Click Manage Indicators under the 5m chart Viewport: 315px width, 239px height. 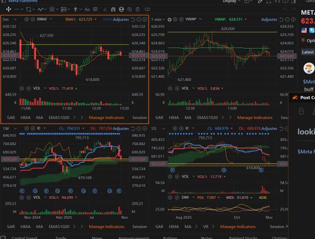tap(106, 117)
